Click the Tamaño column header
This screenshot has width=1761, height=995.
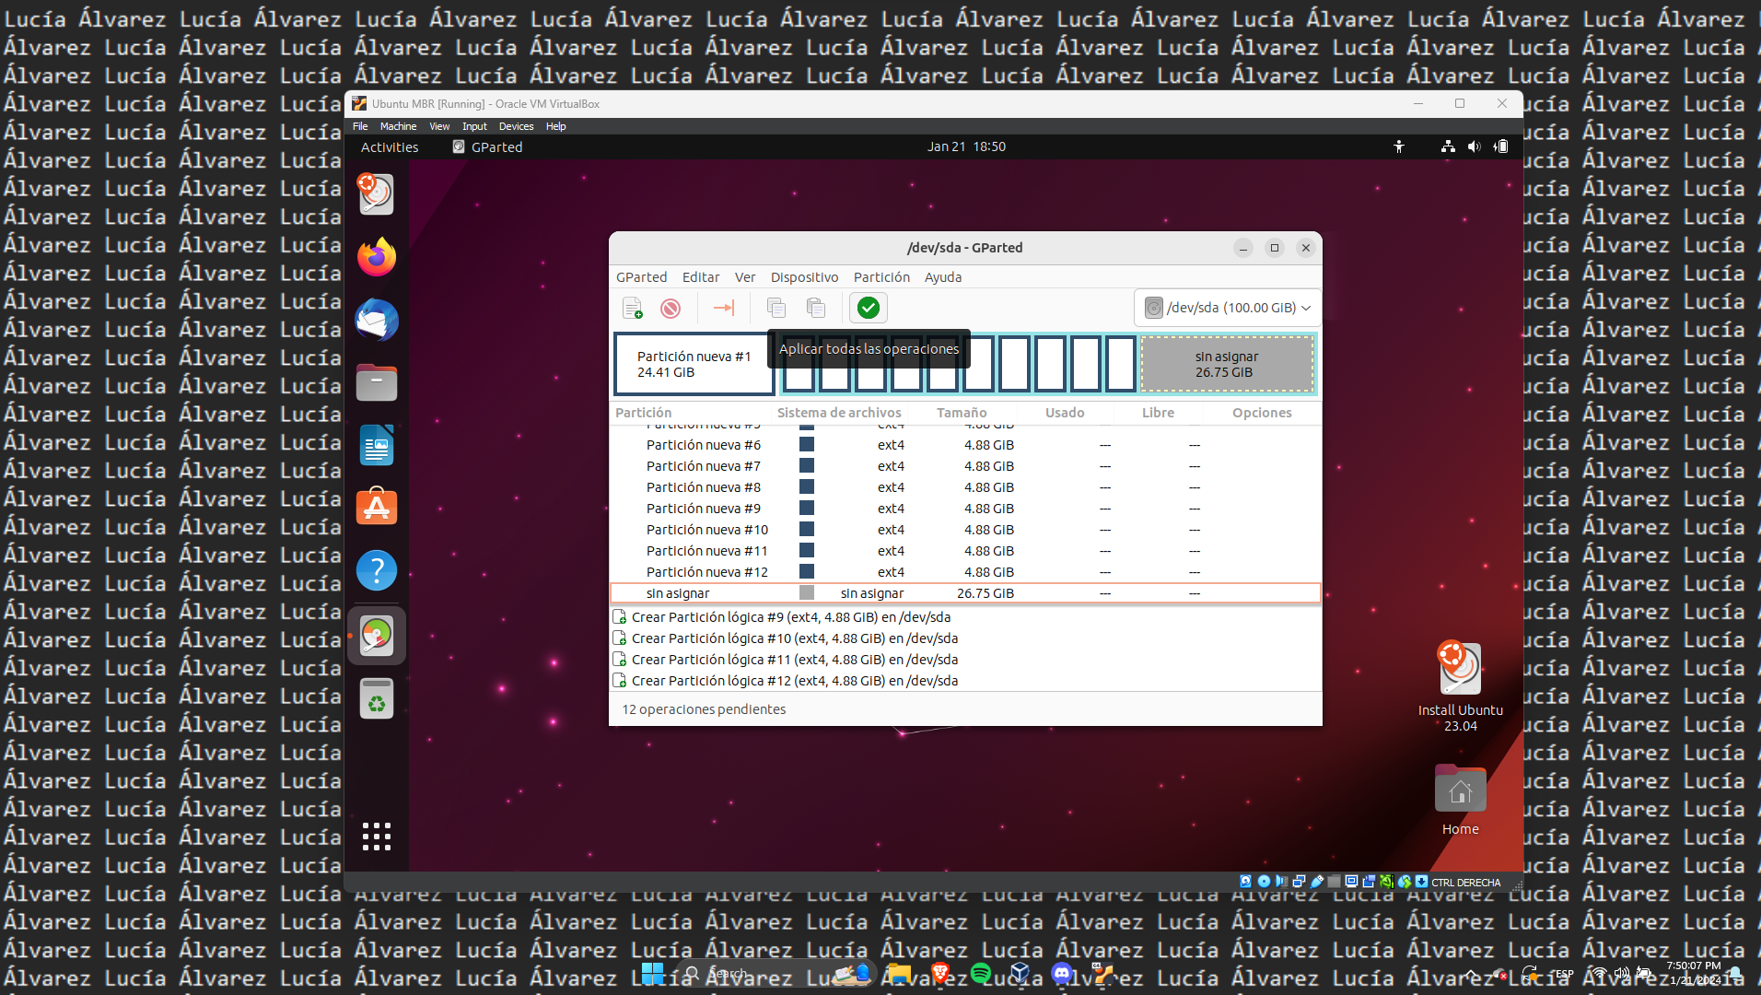[962, 413]
